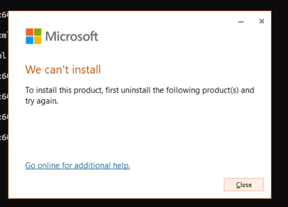Click the black terminal area right of the dialog

coord(280,103)
